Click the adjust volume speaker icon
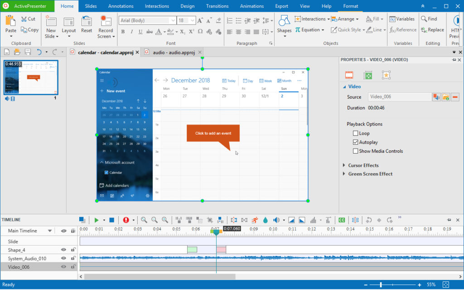 tap(276, 220)
